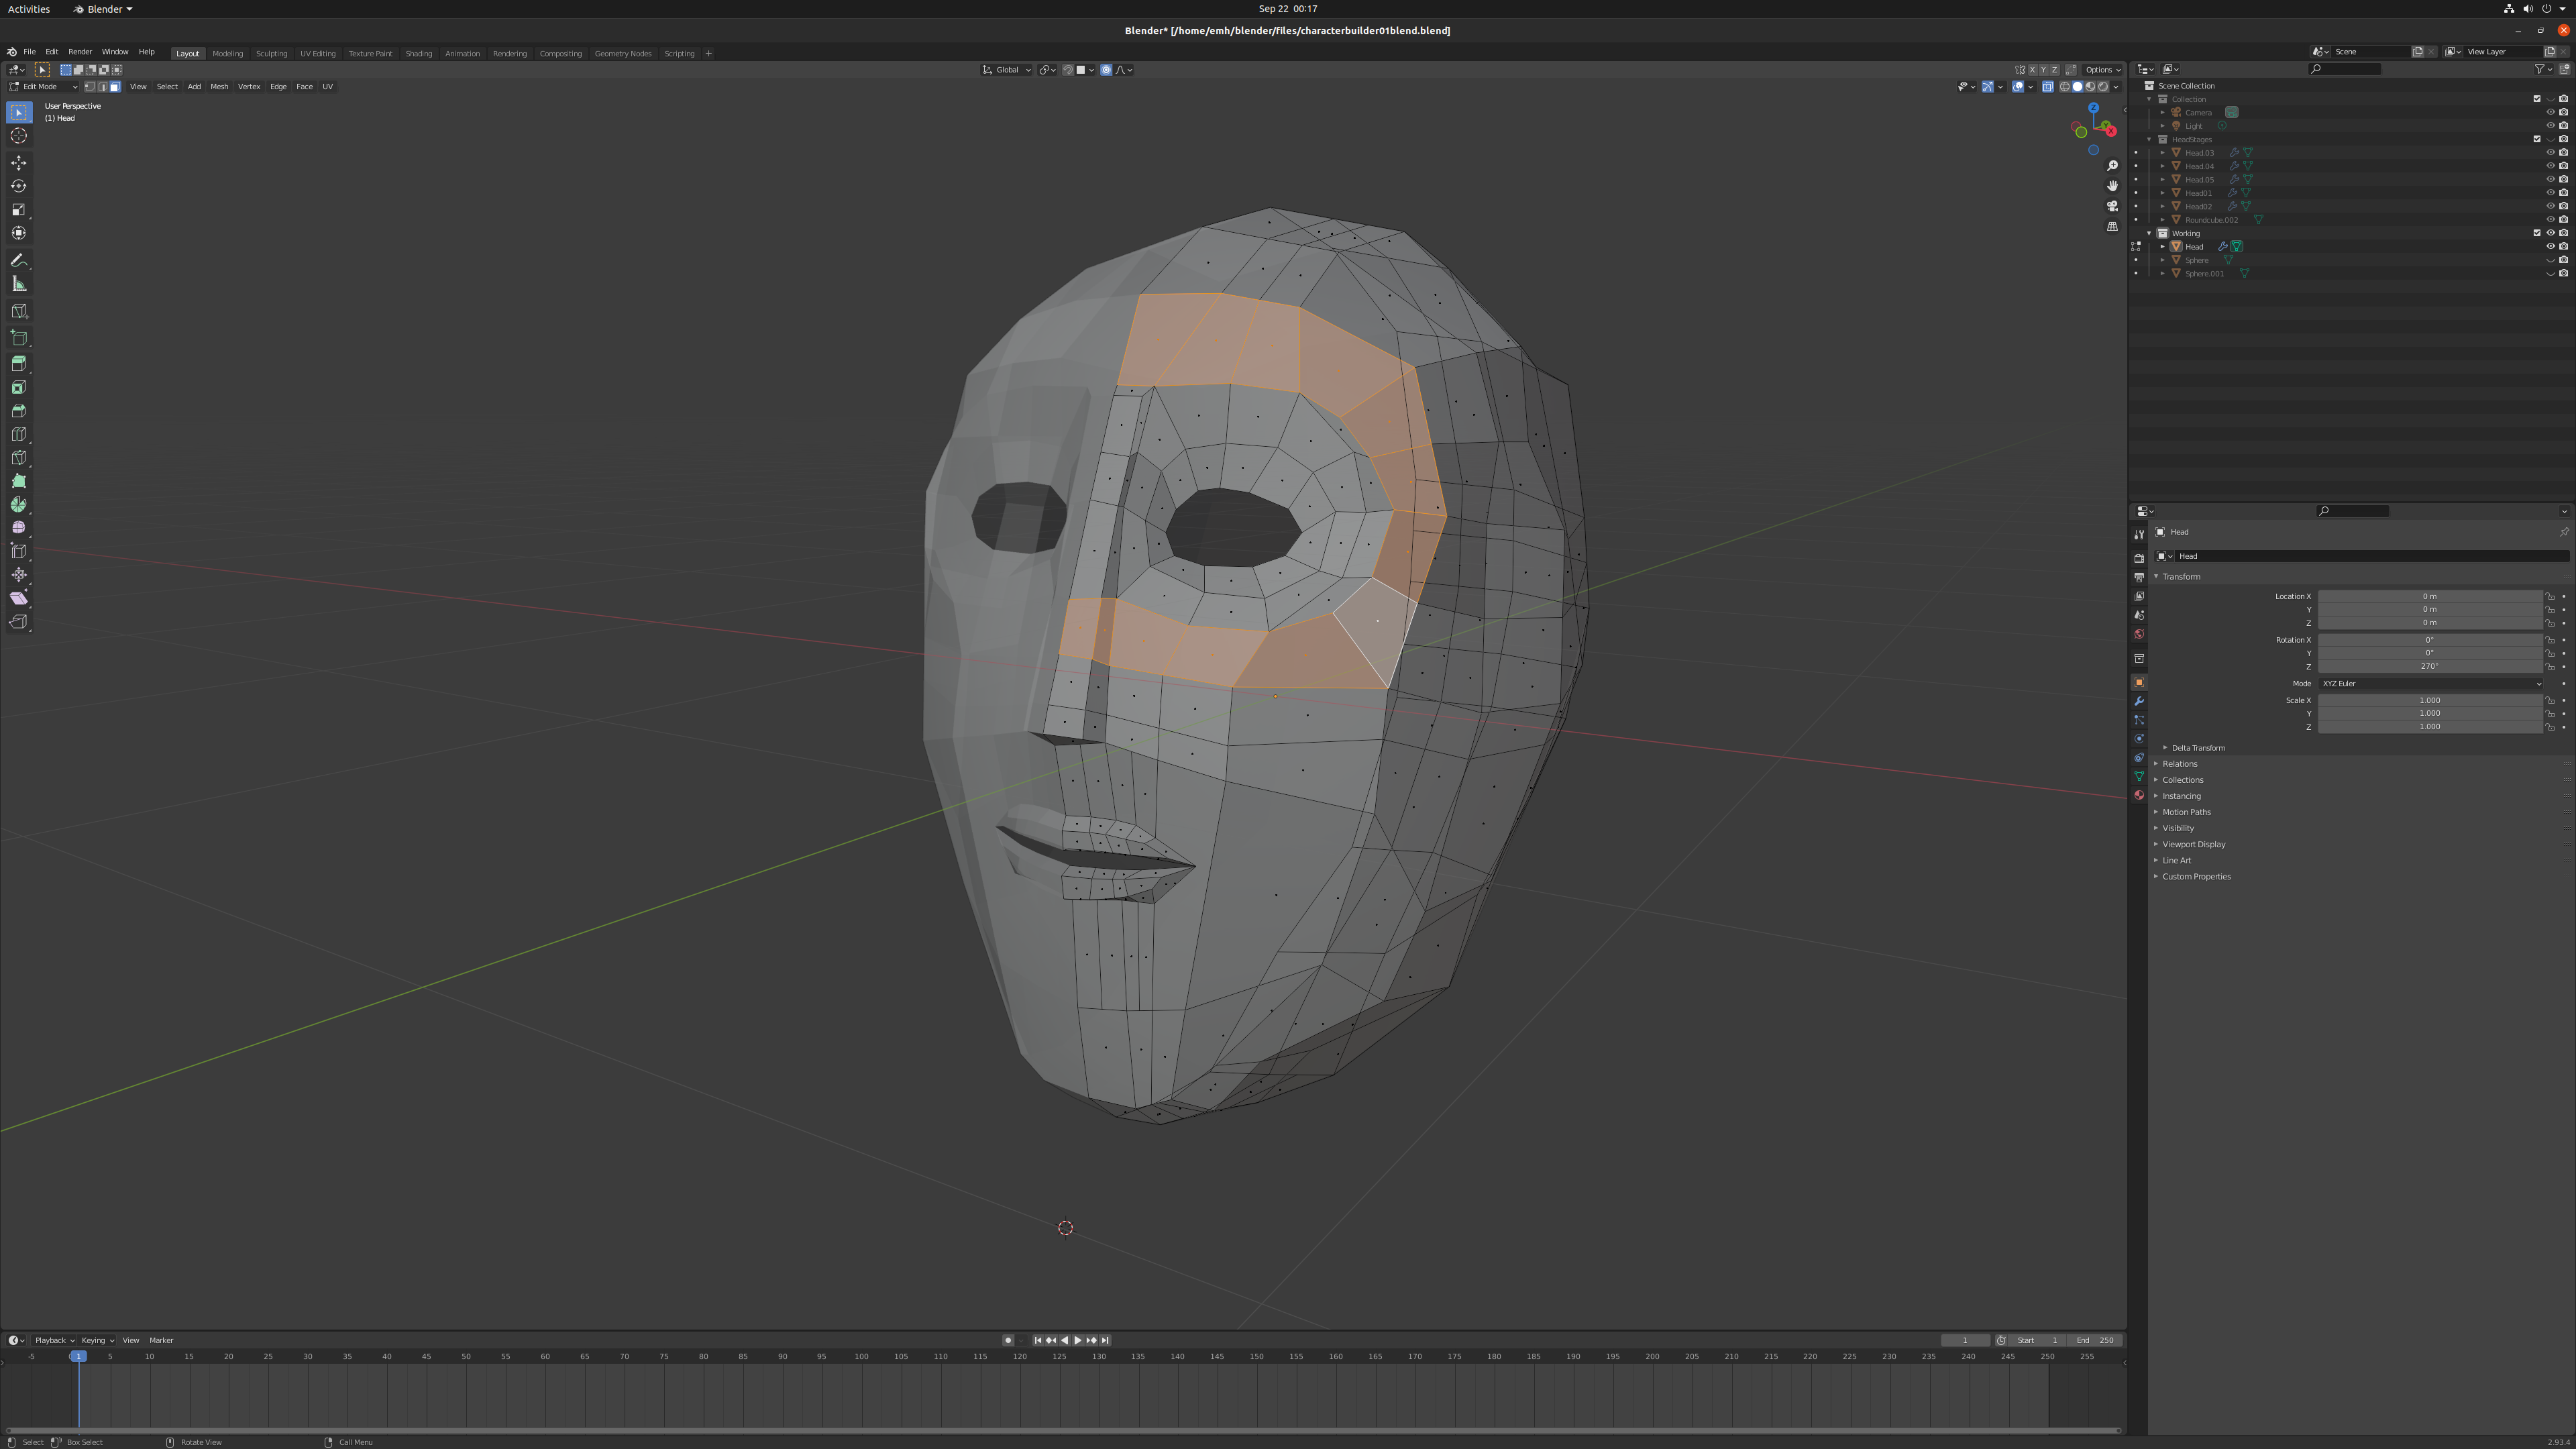The width and height of the screenshot is (2576, 1449).
Task: Enable X axis mirror toggle
Action: [2032, 70]
